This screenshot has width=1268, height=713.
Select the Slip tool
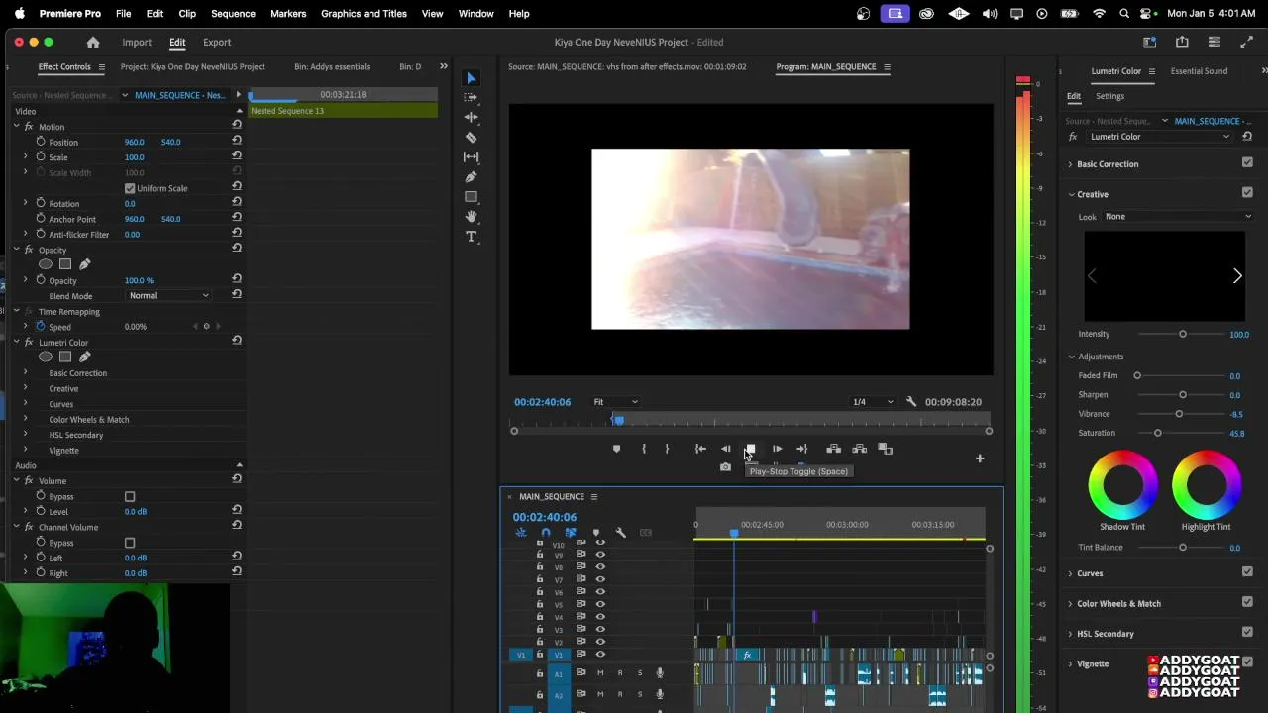[472, 157]
